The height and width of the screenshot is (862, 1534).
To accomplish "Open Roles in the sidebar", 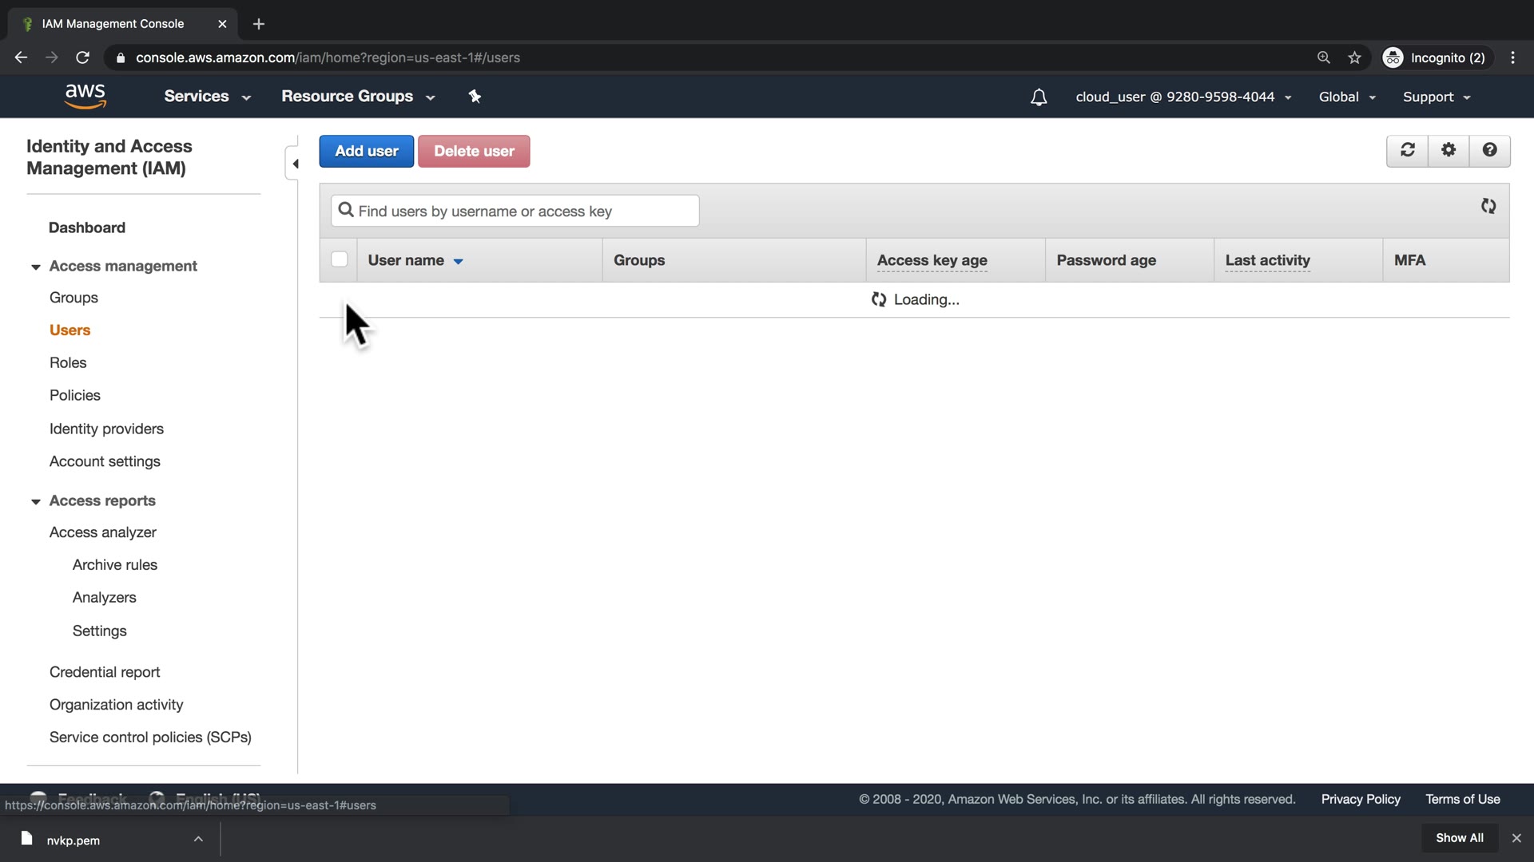I will click(68, 362).
